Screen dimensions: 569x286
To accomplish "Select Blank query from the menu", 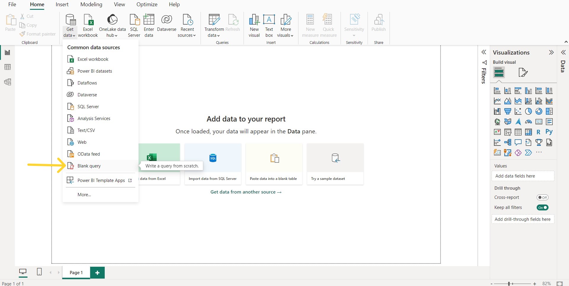I will pos(89,166).
